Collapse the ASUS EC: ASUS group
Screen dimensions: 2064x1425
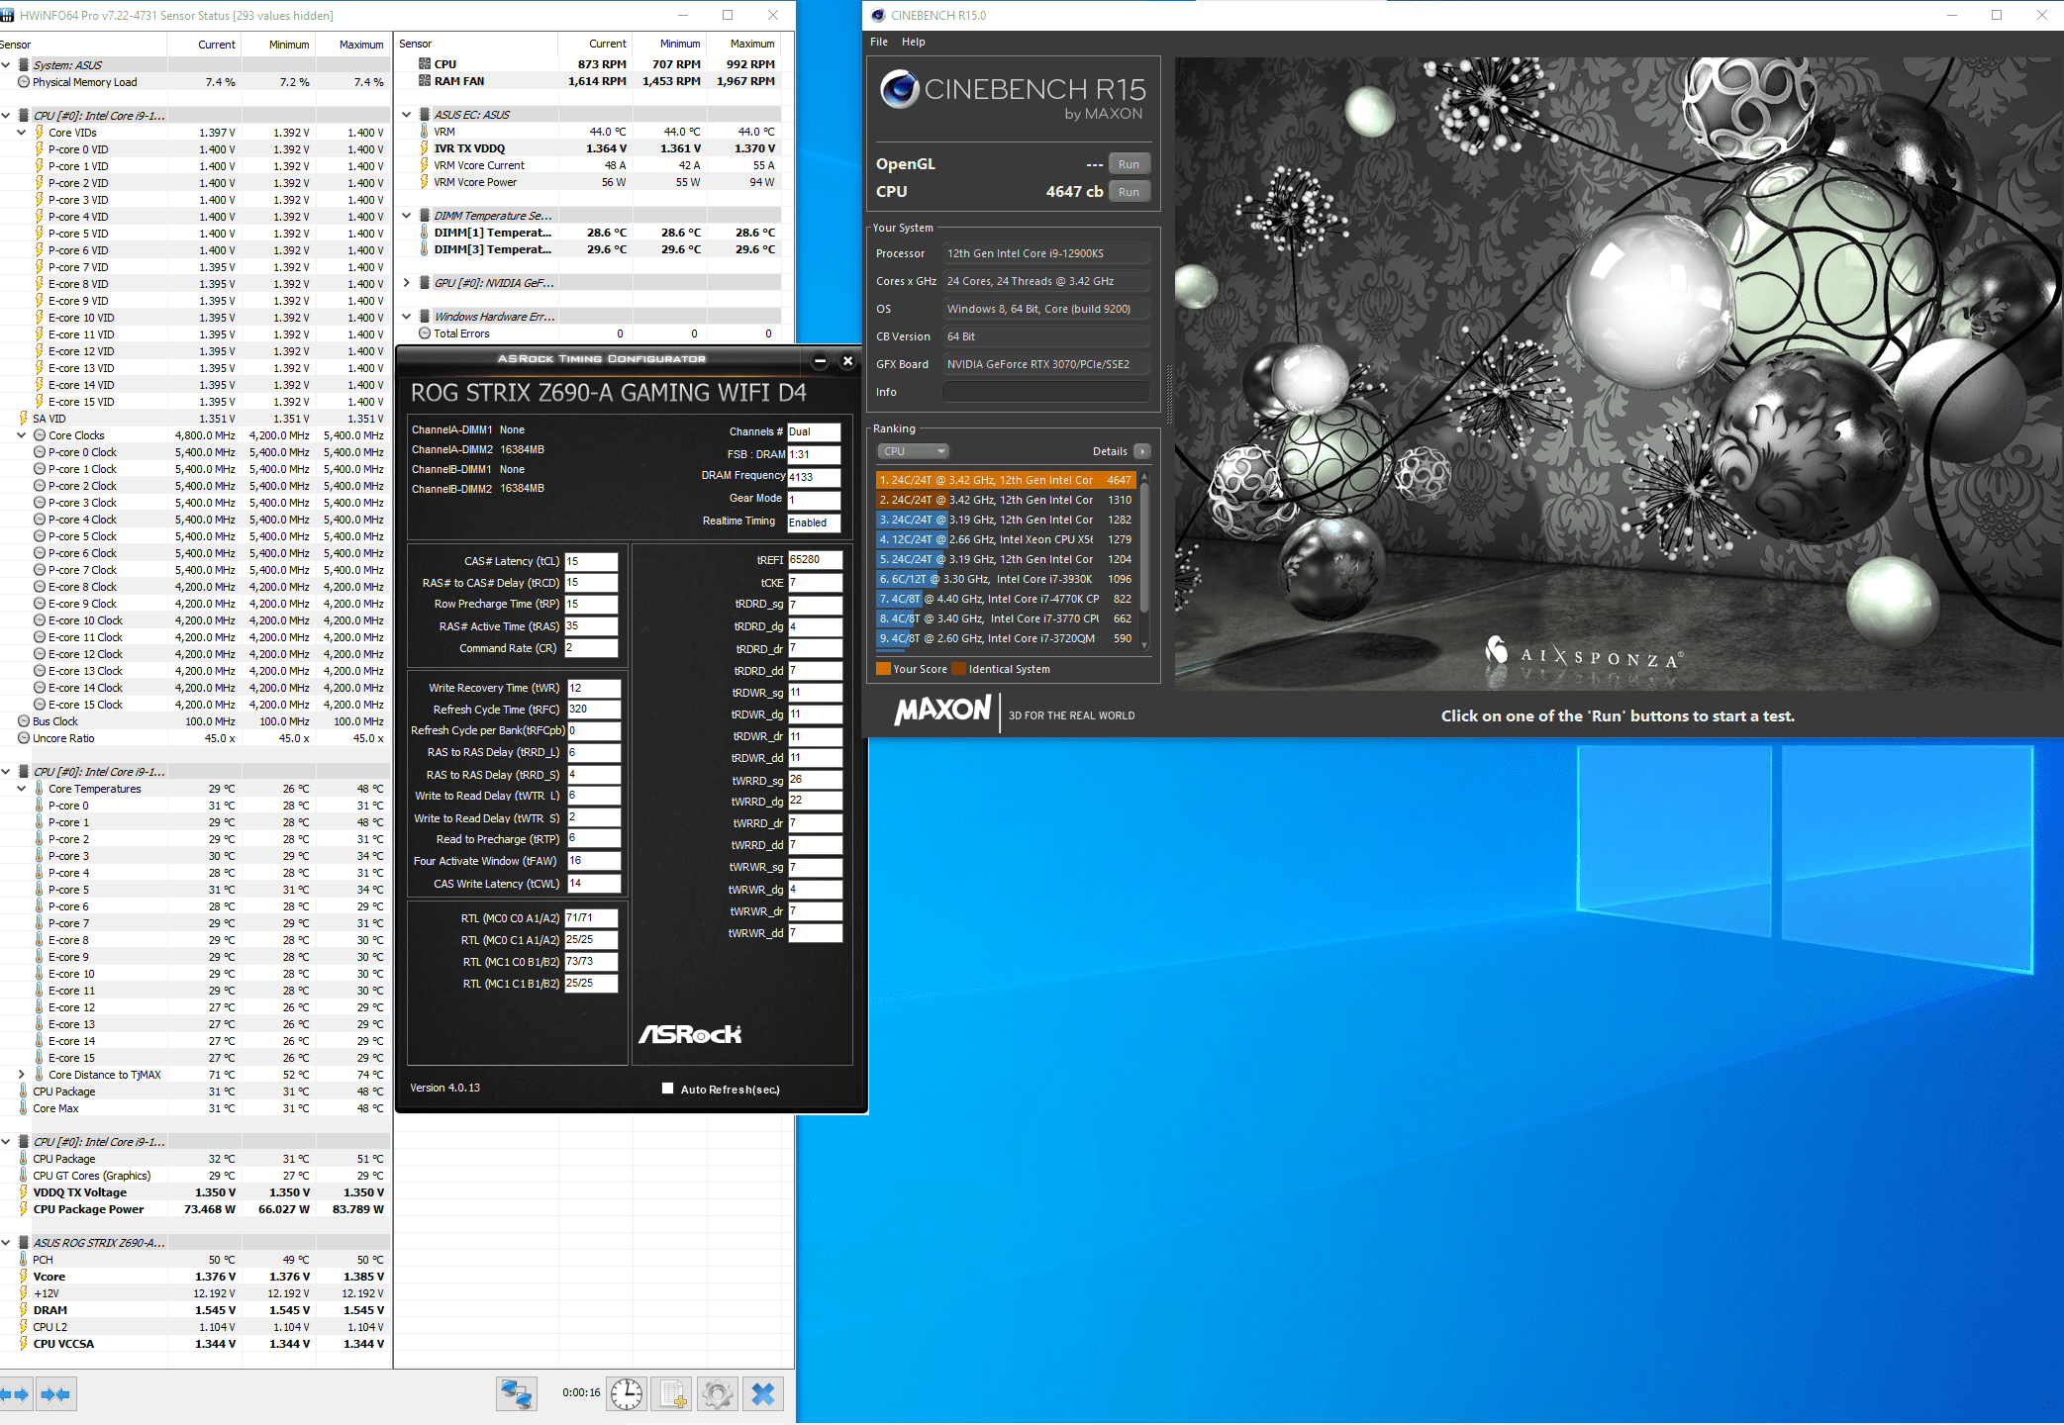tap(407, 115)
